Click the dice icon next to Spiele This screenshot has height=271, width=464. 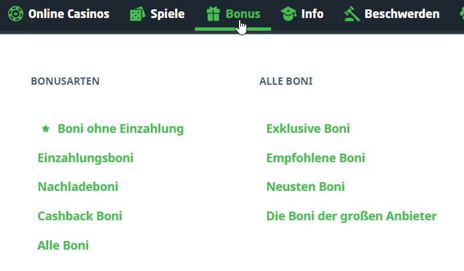tap(135, 13)
